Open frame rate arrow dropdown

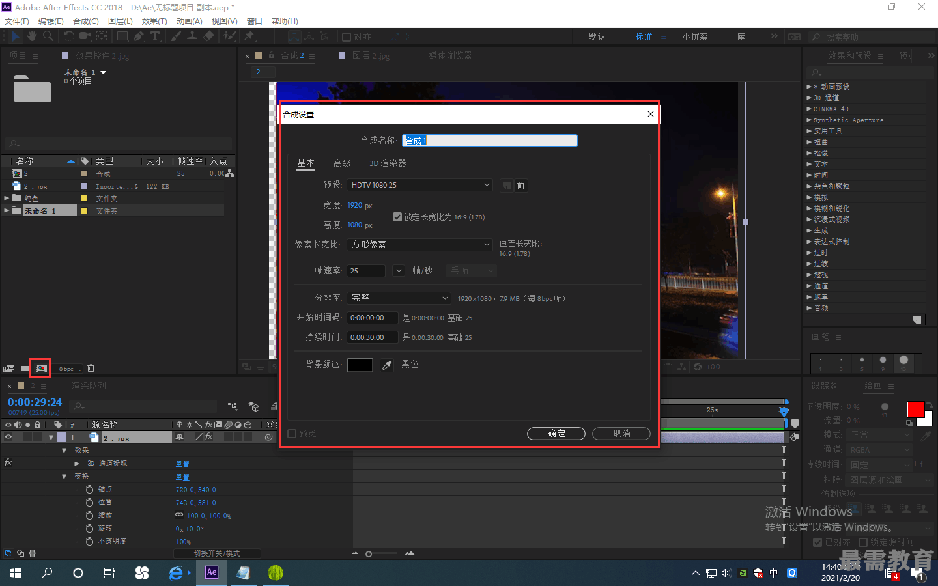pyautogui.click(x=399, y=271)
